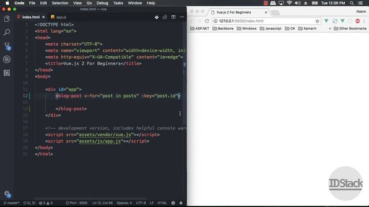Change language mode via HTML status item

(x=162, y=203)
